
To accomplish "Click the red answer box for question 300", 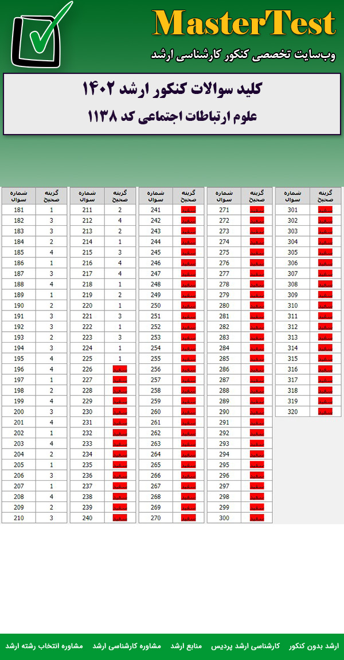I will coord(257,518).
